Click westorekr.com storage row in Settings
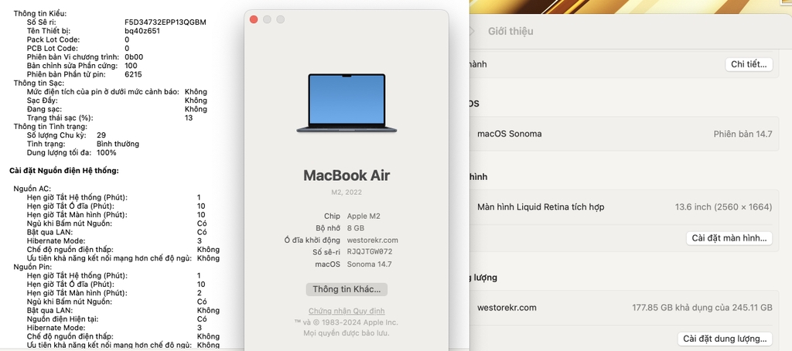The image size is (792, 351). (625, 308)
